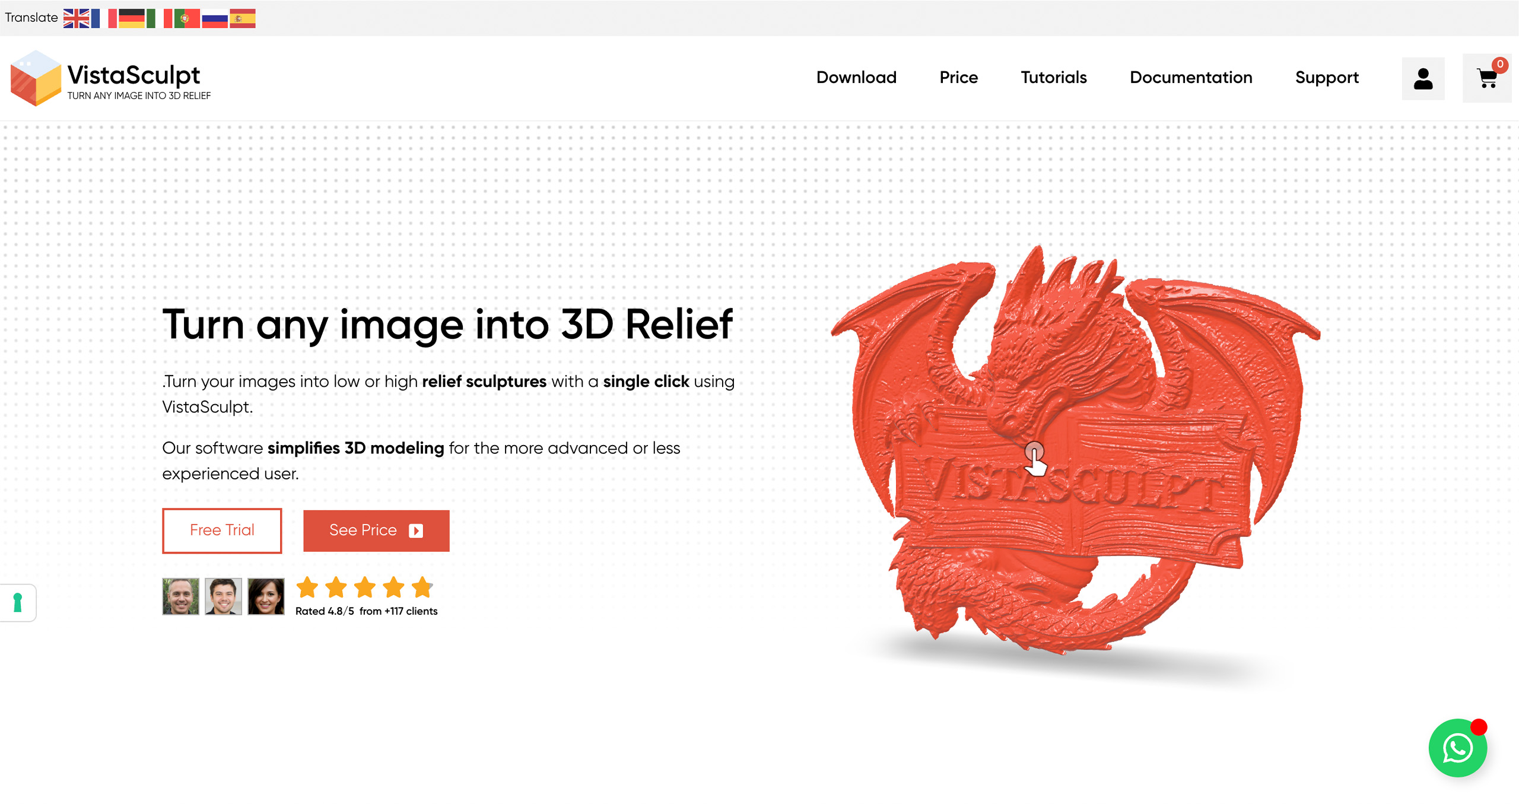Open the Documentation page

[1191, 78]
